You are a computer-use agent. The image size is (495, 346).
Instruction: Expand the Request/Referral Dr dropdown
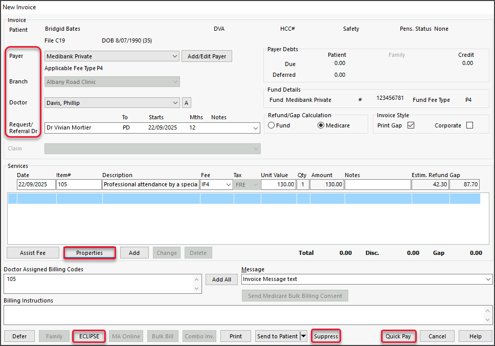[256, 128]
